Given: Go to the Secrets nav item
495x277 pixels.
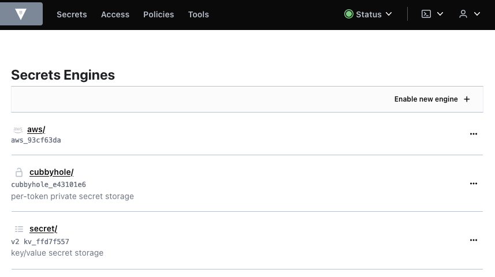Looking at the screenshot, I should (x=72, y=14).
